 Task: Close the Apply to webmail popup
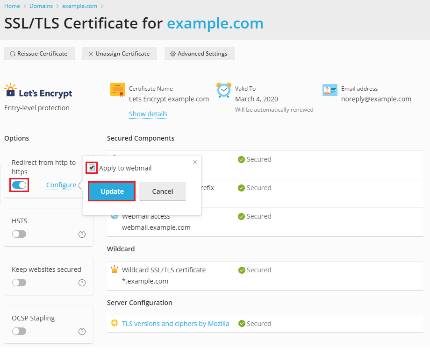click(195, 162)
